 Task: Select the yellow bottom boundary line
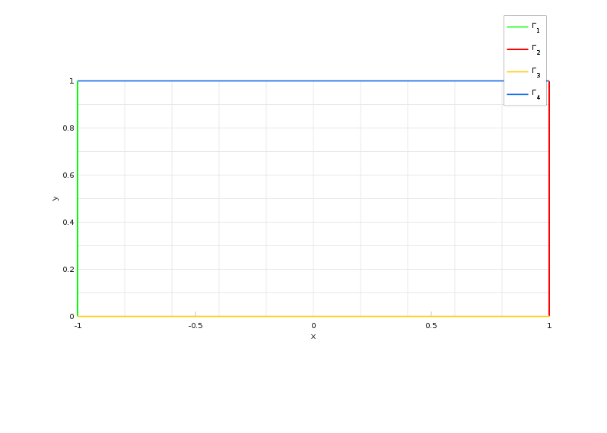coord(313,316)
